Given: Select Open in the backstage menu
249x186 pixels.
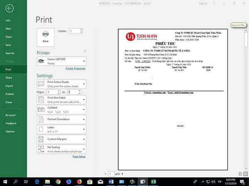Looking at the screenshot, I should click(9, 37).
